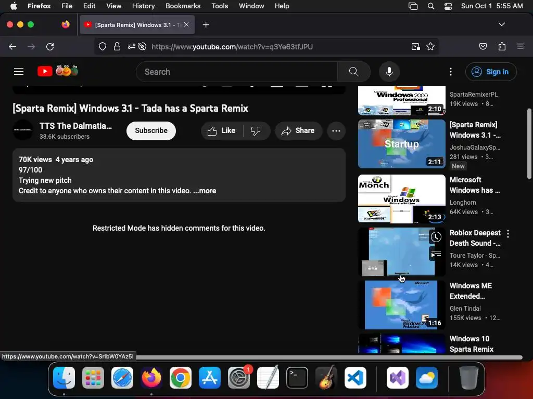Open Terminal from the Dock
This screenshot has width=533, height=399.
point(297,378)
